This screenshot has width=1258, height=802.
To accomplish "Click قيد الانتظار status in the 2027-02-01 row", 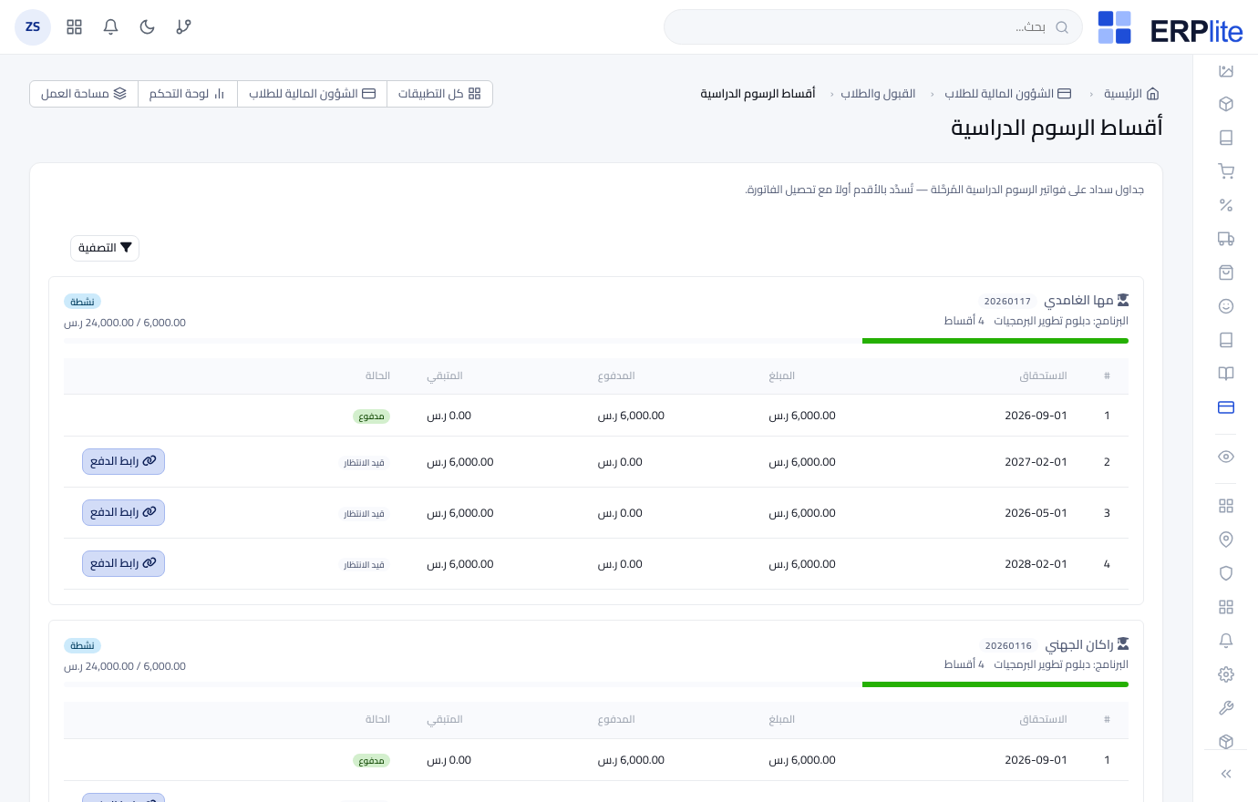I will click(x=364, y=463).
